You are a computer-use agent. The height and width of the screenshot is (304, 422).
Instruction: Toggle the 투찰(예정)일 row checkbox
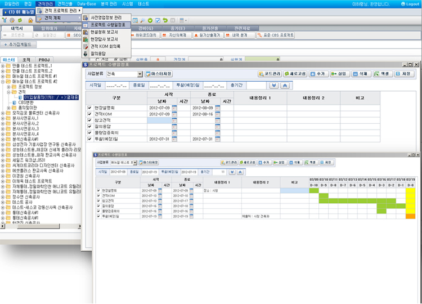tap(89, 138)
